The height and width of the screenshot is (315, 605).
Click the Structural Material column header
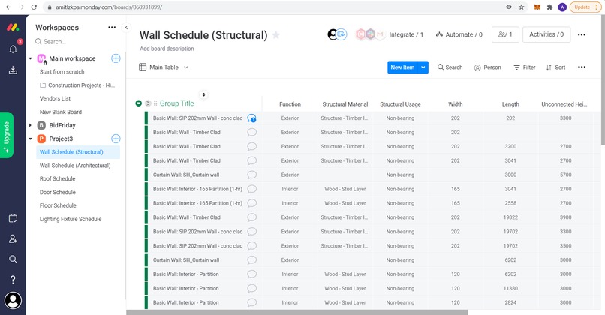point(345,104)
